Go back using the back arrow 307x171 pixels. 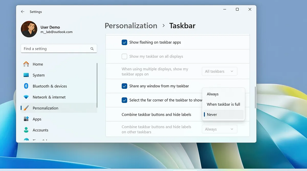point(23,12)
